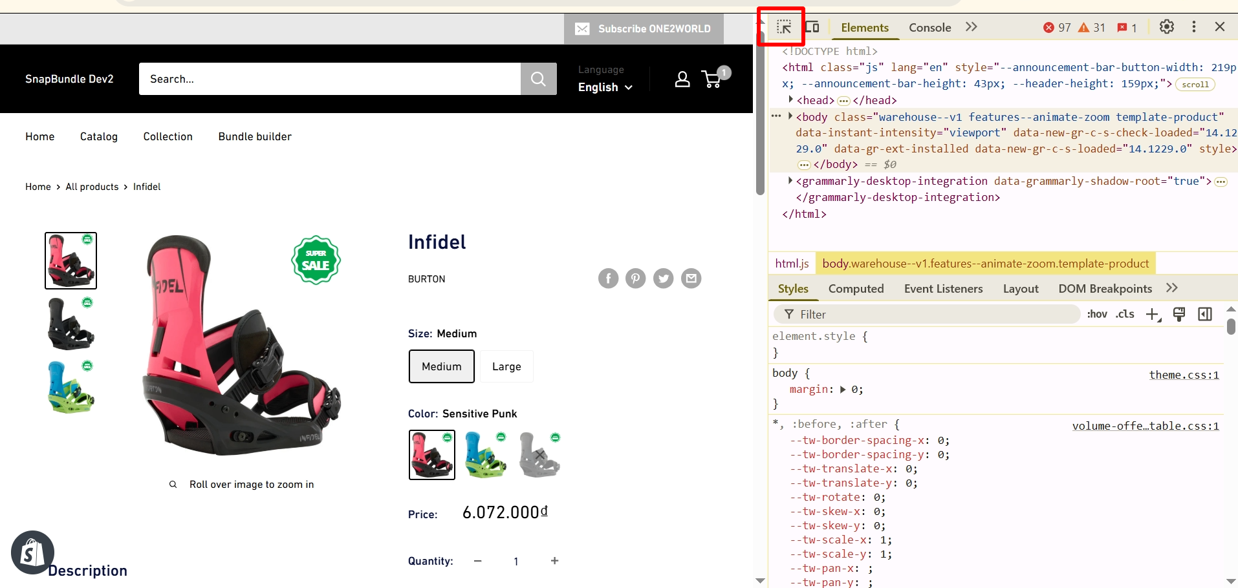Open volume-offe…table.css:1 source link
This screenshot has width=1238, height=588.
pos(1146,426)
